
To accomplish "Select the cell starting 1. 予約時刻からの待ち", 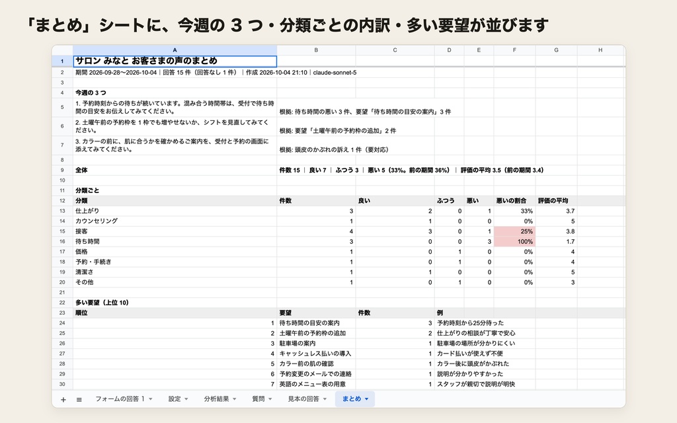I will 175,108.
